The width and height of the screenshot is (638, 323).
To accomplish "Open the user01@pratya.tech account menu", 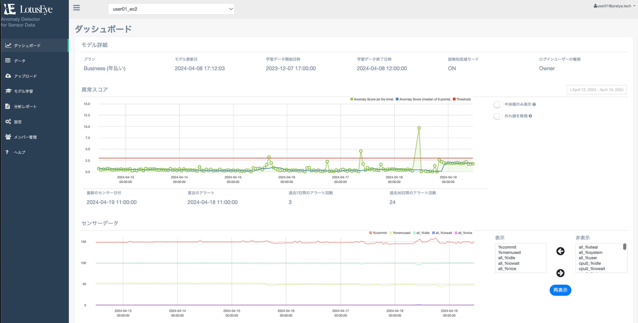I will (614, 6).
